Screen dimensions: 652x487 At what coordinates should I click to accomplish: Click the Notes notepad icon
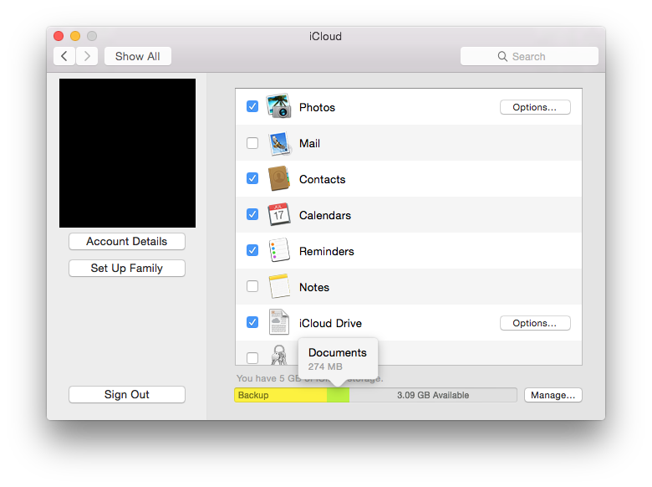(278, 286)
